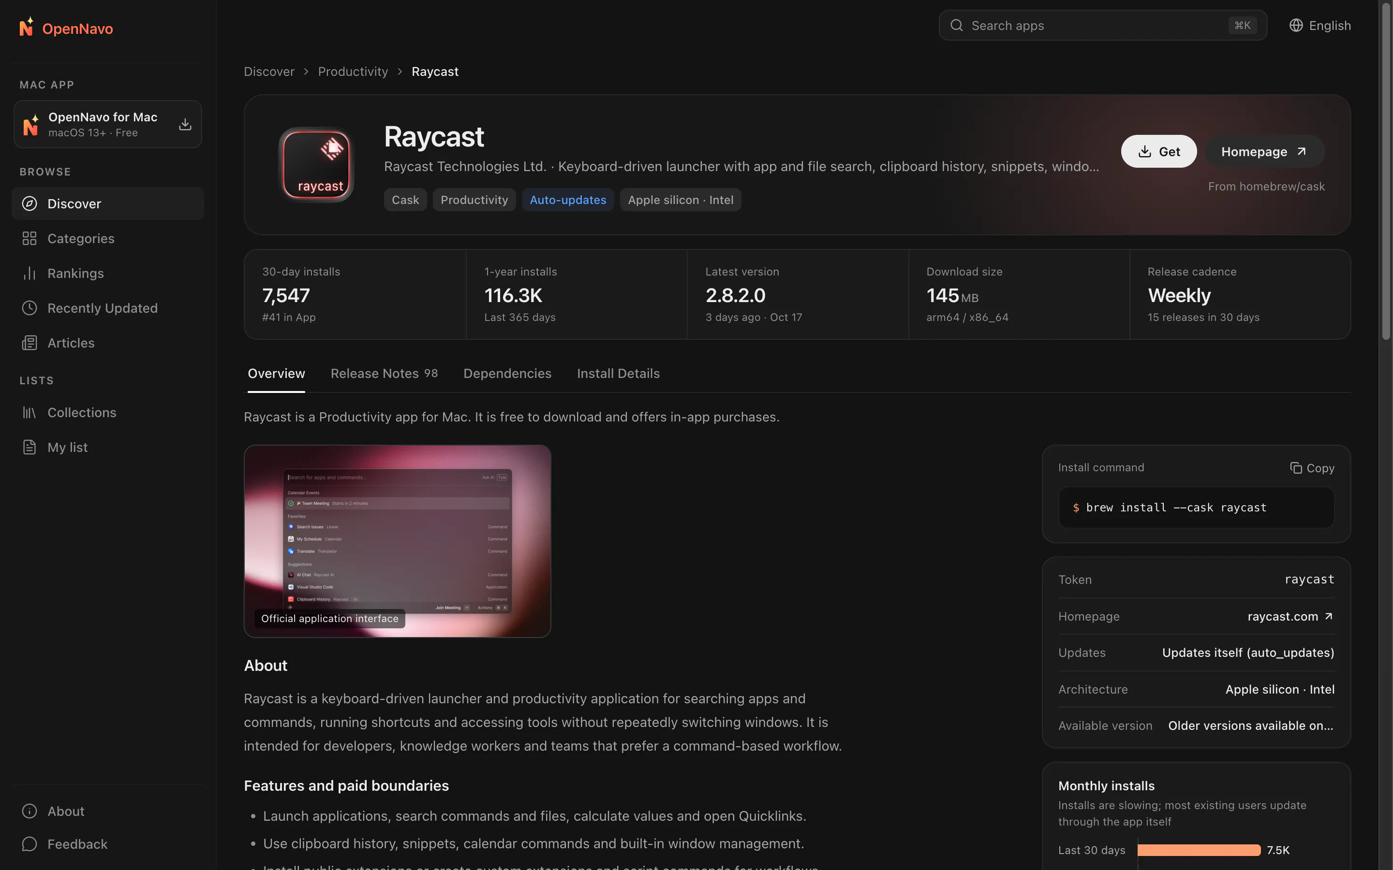Click the Feedback speech bubble icon
The width and height of the screenshot is (1393, 870).
[30, 844]
